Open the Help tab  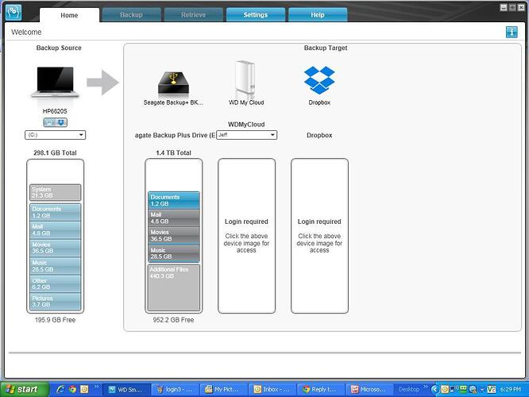318,15
